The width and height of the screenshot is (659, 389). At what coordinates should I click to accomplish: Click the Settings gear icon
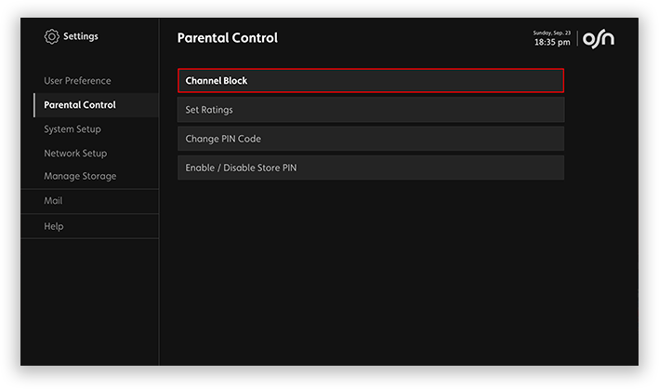pos(51,37)
